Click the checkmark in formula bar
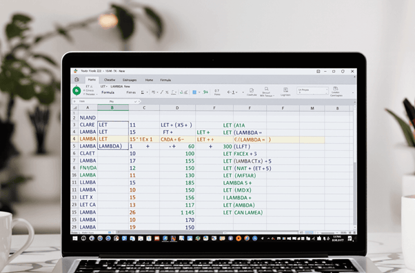 coord(136,101)
